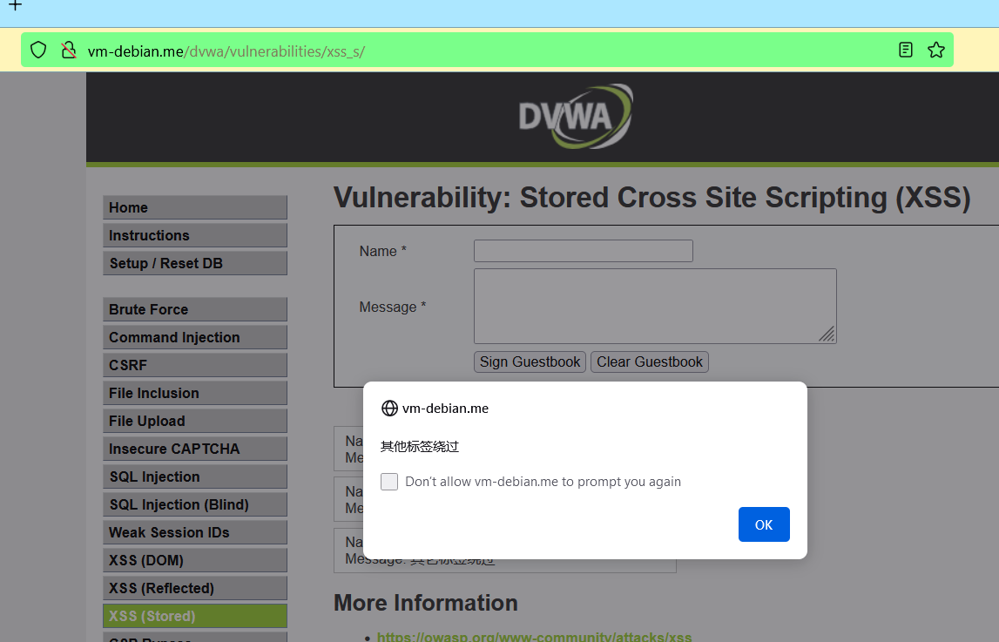Open Setup / Reset DB page

195,263
